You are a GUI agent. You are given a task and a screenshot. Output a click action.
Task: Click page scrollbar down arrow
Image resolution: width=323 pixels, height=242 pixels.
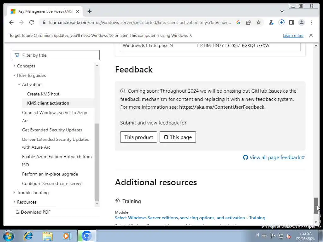click(316, 222)
